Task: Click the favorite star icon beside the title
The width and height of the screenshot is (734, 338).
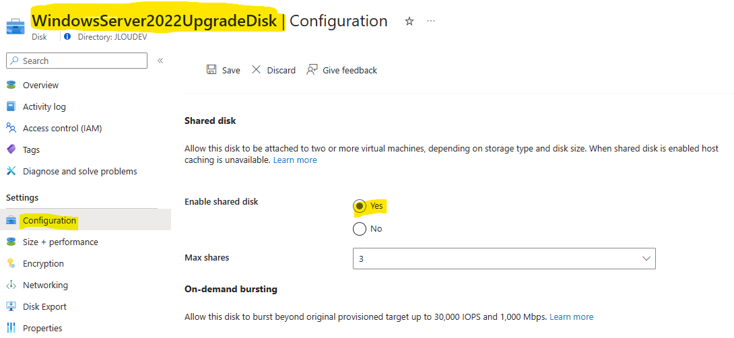Action: pos(409,22)
